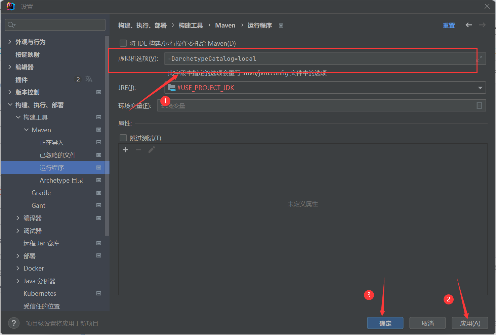Click the search magnifier icon in settings search
Viewport: 496px width, 335px height.
(x=11, y=25)
